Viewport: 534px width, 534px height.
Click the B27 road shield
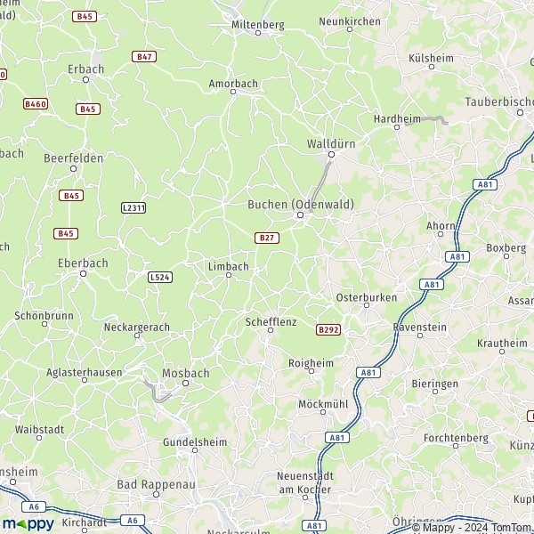pyautogui.click(x=267, y=238)
